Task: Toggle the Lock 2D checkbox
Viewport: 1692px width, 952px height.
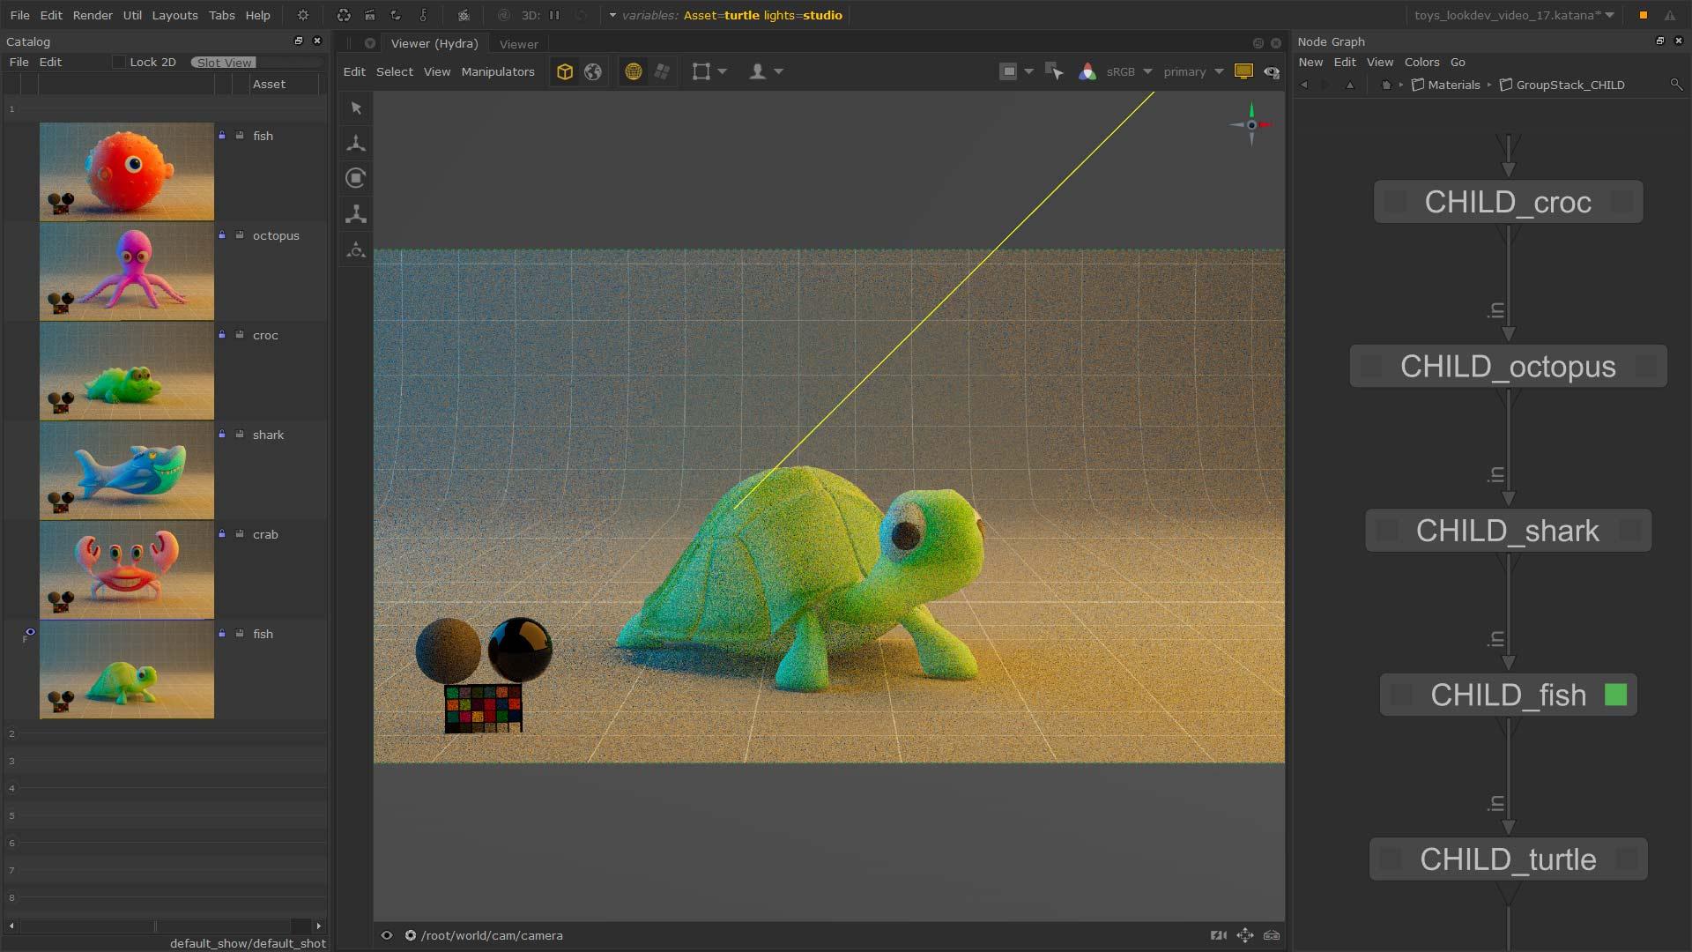Action: (119, 63)
